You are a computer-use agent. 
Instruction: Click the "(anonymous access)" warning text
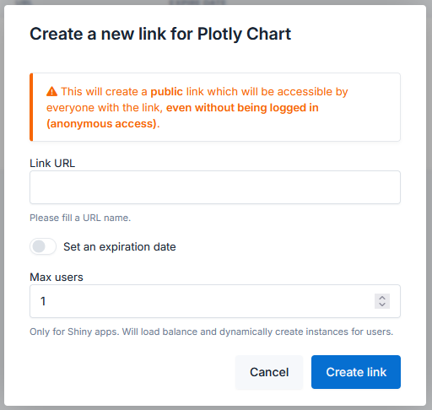(x=103, y=124)
